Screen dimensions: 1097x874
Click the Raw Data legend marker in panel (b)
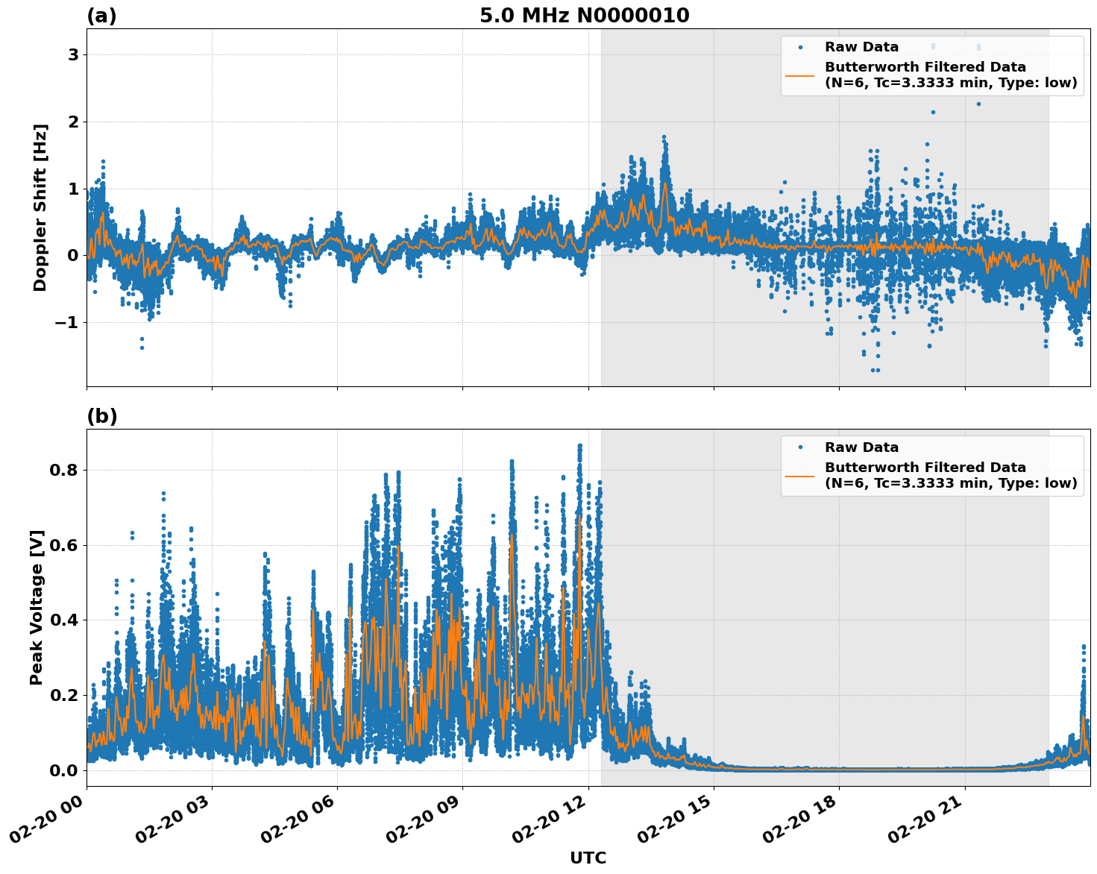(802, 445)
